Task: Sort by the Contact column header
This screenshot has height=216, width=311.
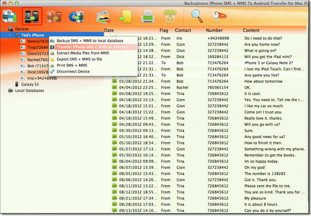Action: point(183,31)
